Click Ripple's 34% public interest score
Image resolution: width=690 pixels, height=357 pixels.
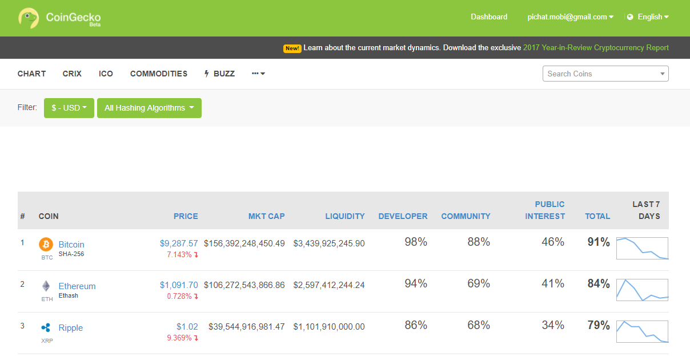pyautogui.click(x=553, y=325)
